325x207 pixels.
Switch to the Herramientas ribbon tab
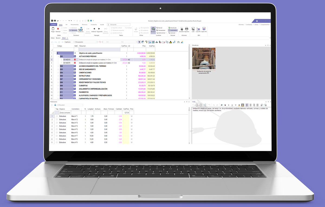[x=74, y=24]
